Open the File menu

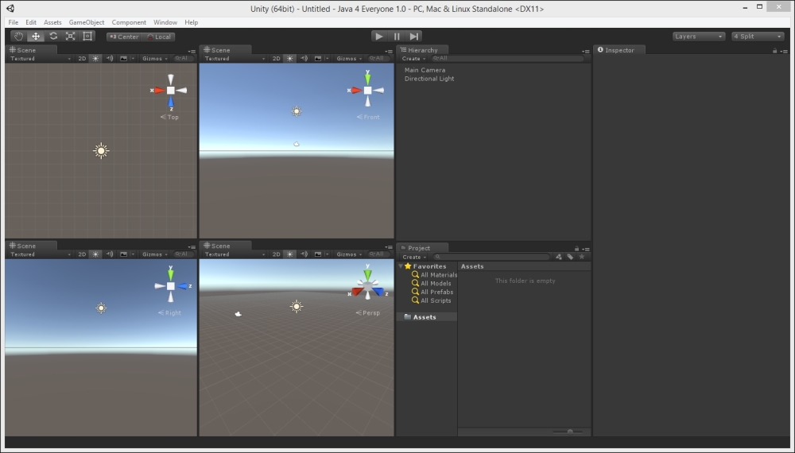(x=14, y=22)
